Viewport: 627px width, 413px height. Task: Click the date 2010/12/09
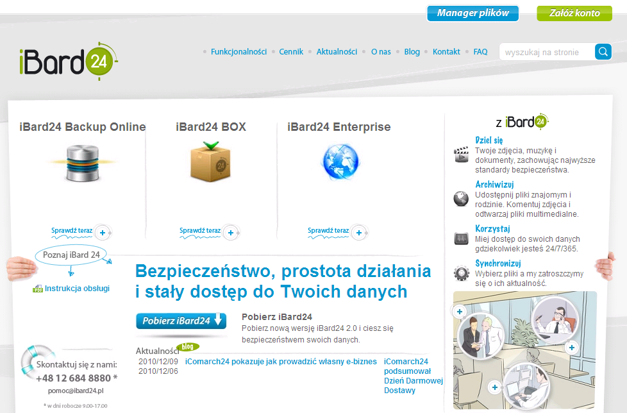tap(158, 362)
